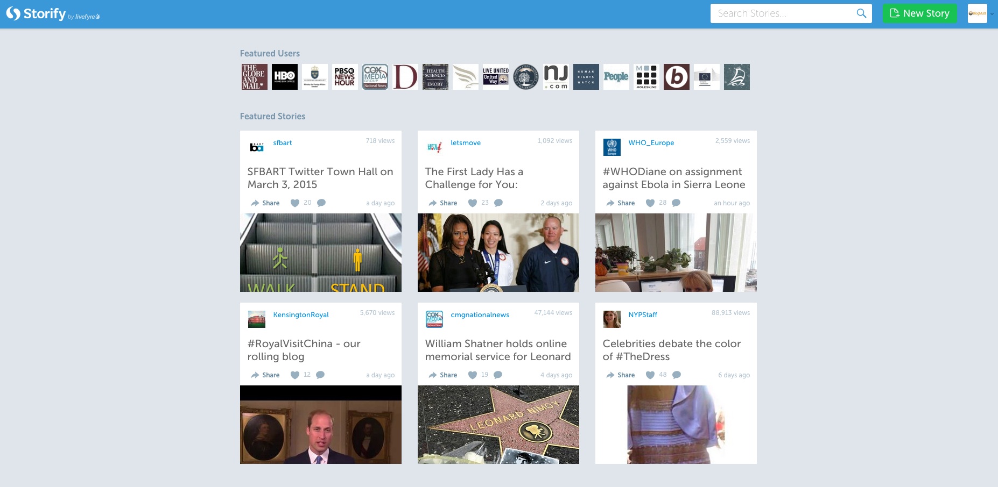Open the HBO featured user

pyautogui.click(x=285, y=77)
